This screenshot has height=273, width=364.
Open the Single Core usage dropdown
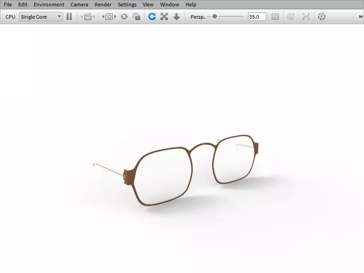tap(41, 17)
